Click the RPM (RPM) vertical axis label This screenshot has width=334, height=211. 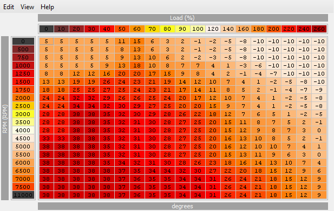[5, 118]
